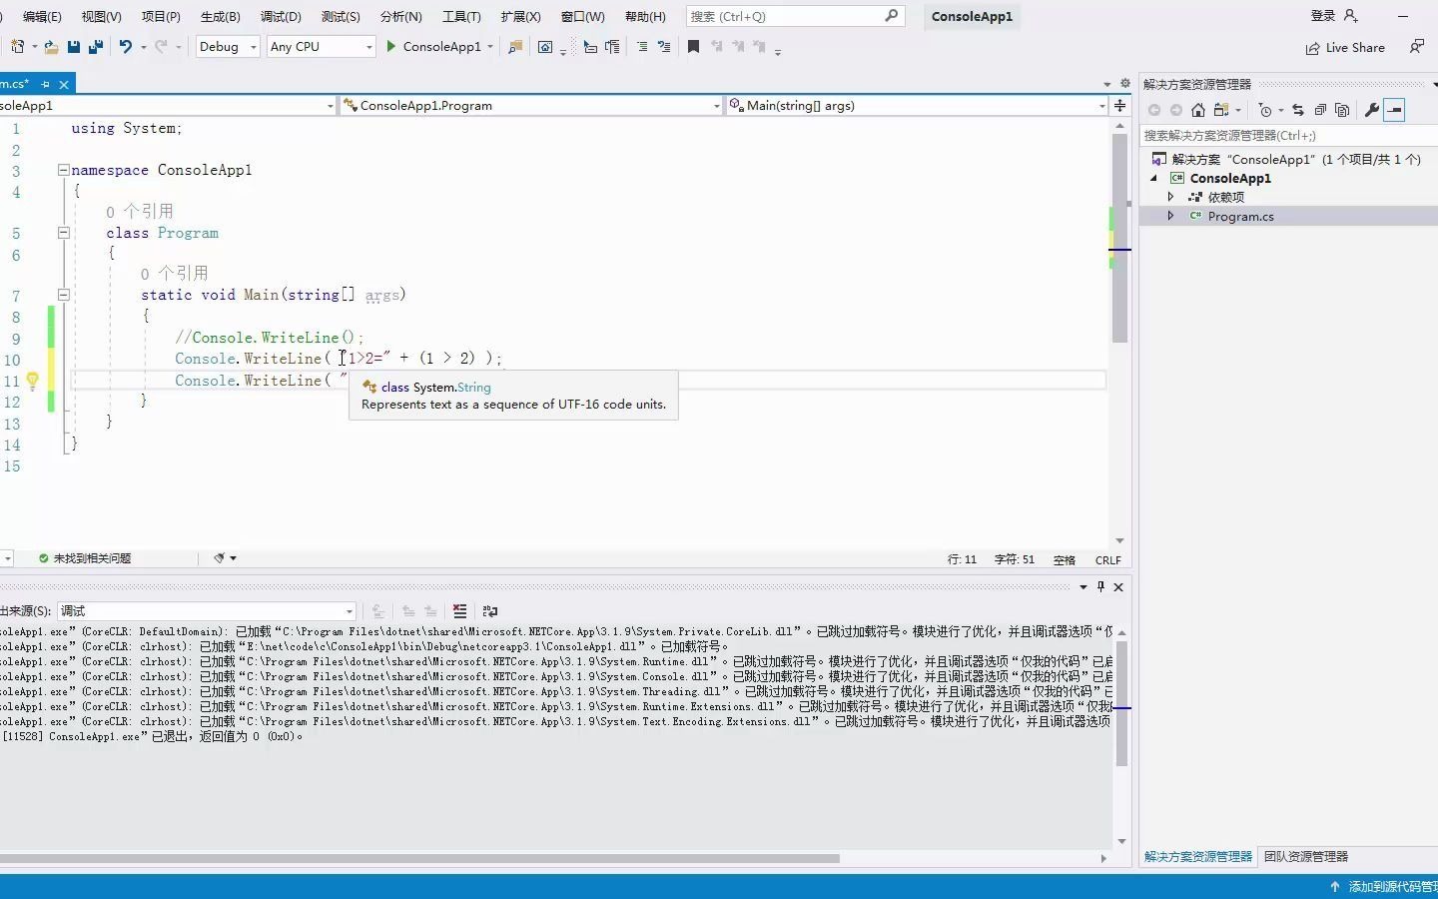
Task: Open the Debug configuration dropdown
Action: pos(228,46)
